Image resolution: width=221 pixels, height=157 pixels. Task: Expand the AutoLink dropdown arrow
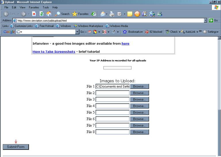197,32
